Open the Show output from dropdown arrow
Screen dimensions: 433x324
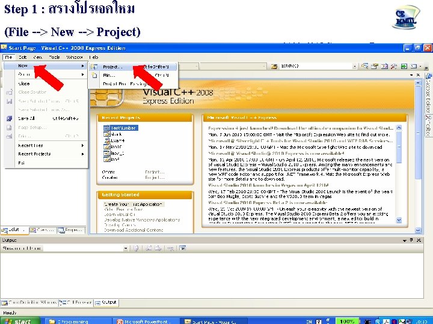125,248
